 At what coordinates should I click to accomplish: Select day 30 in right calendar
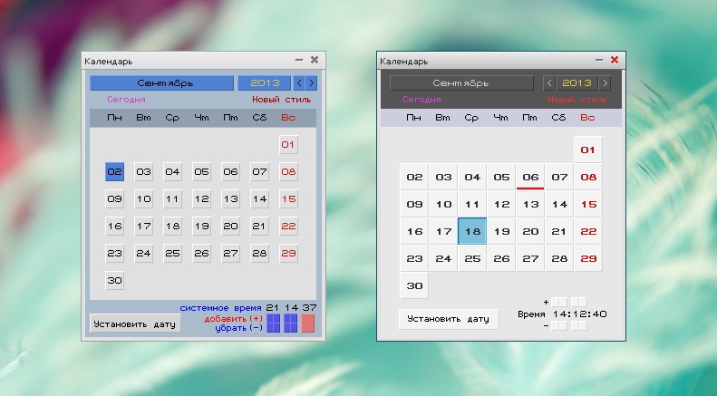point(414,285)
